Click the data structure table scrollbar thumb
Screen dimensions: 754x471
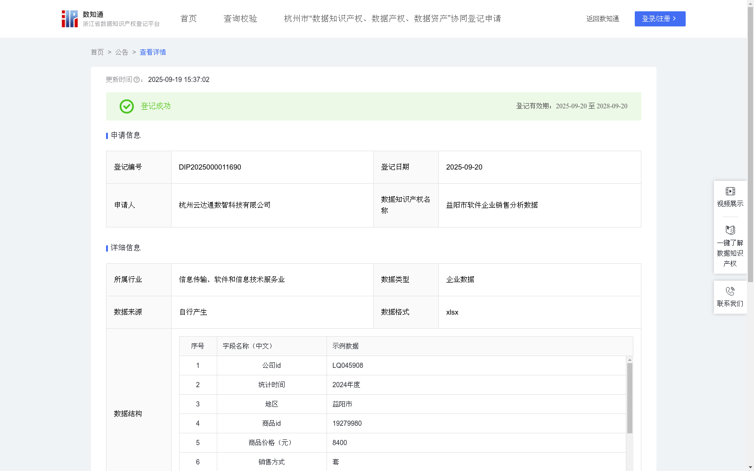(630, 398)
